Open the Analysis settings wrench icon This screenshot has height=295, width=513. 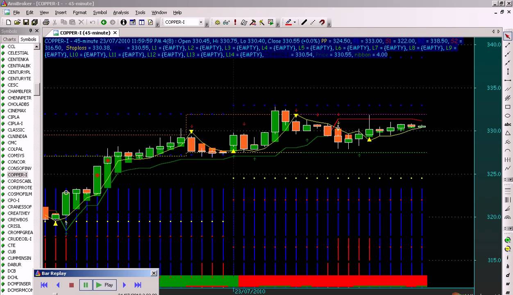coord(253,22)
